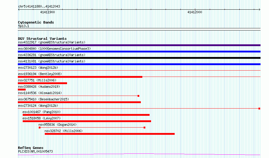Click the 41411900 ruler coordinate

[x=47, y=12]
